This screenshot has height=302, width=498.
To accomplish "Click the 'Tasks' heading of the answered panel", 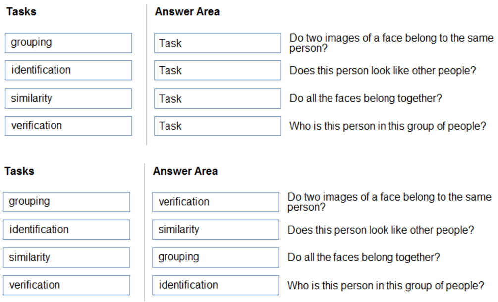I will click(x=19, y=171).
